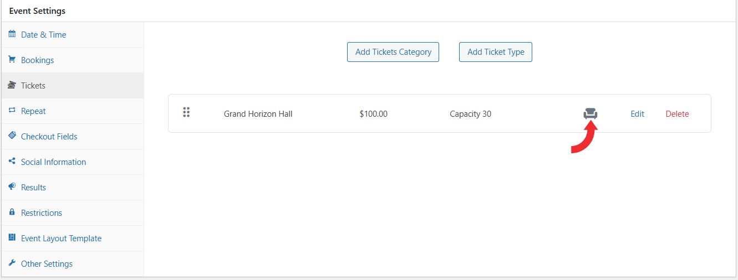Viewport: 738px width, 280px height.
Task: Click the layout icon beside Event Layout Template
Action: [12, 238]
